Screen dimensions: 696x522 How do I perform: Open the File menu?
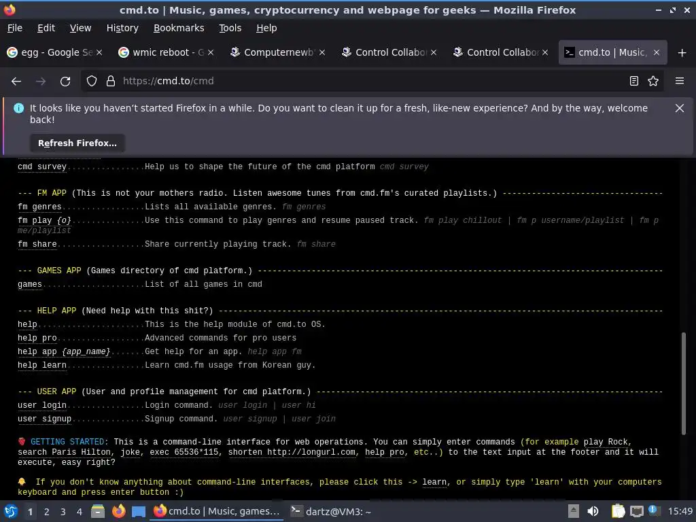[15, 28]
